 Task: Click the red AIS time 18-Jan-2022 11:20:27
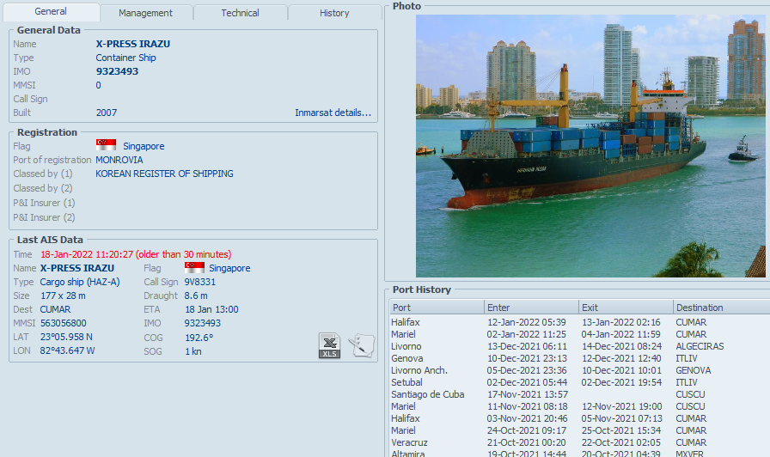(136, 254)
